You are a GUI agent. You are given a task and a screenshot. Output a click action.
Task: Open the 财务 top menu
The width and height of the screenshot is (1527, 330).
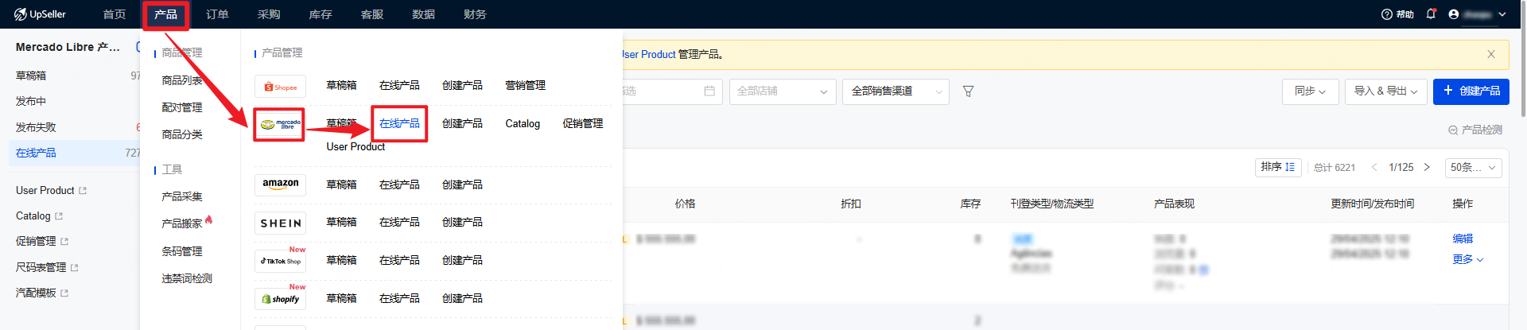[475, 14]
